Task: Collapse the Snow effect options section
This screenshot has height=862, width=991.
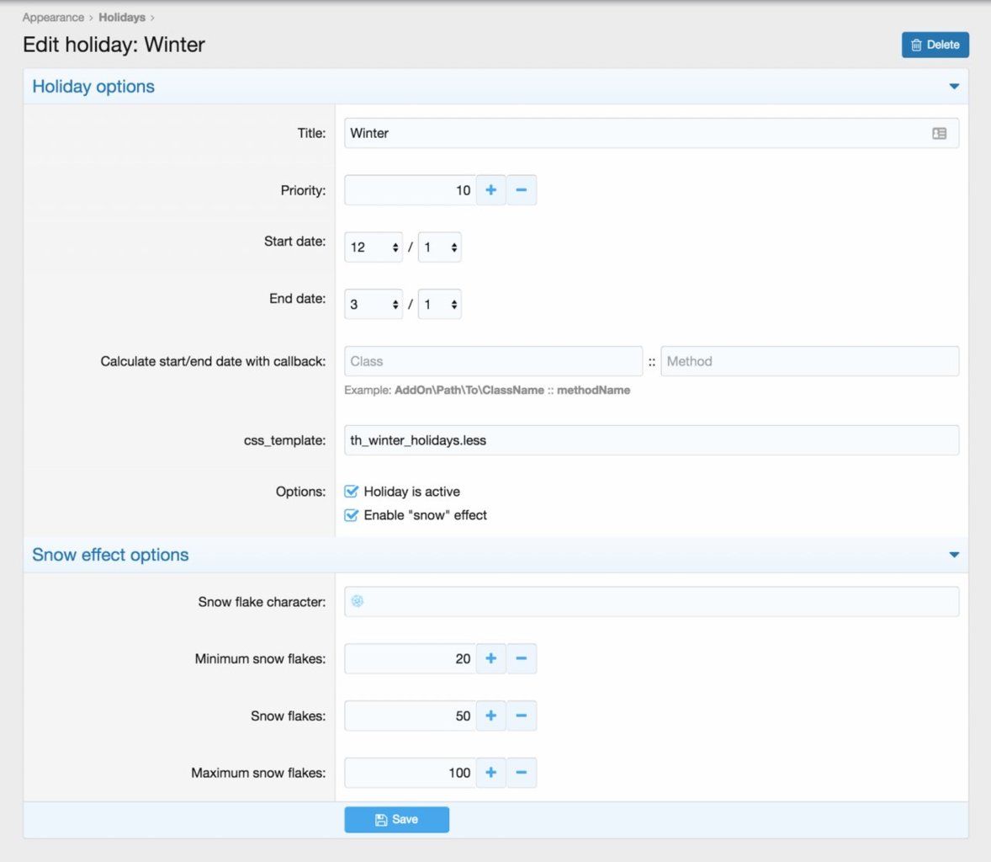Action: pos(953,555)
